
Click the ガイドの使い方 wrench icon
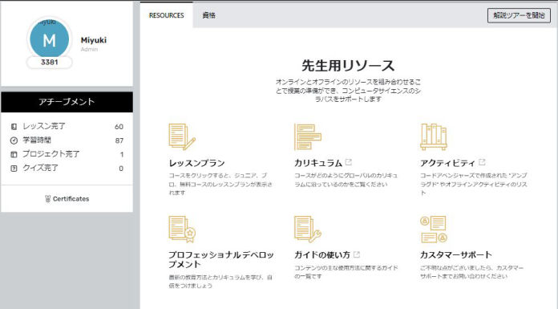(308, 230)
